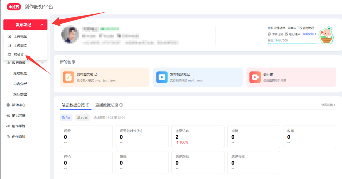Click the user profile avatar
Viewport: 342px width, 179px height.
point(70,35)
